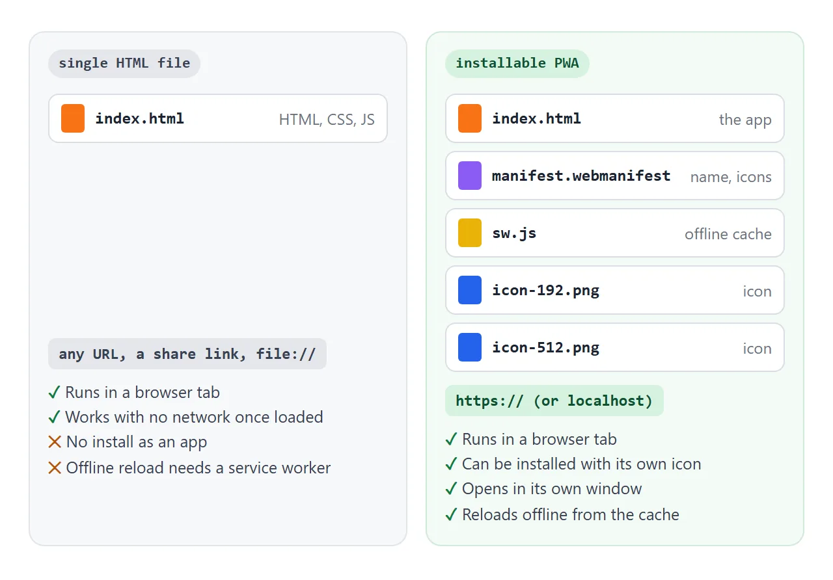The height and width of the screenshot is (580, 833).
Task: Click the check mark before "Works with no network once loaded"
Action: coord(55,417)
